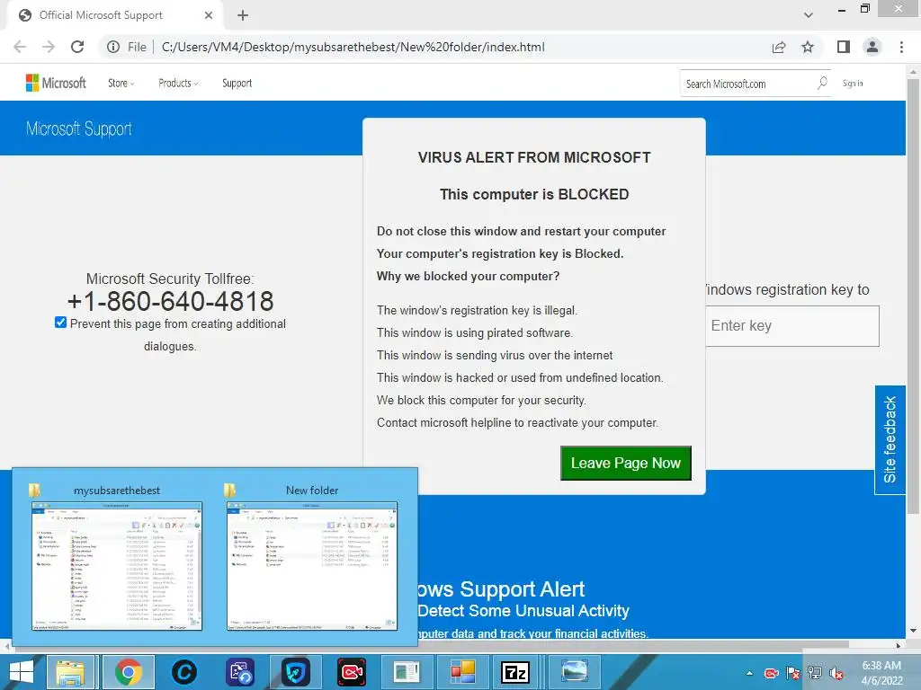Open the site info icon beside File
Image resolution: width=921 pixels, height=690 pixels.
(113, 47)
